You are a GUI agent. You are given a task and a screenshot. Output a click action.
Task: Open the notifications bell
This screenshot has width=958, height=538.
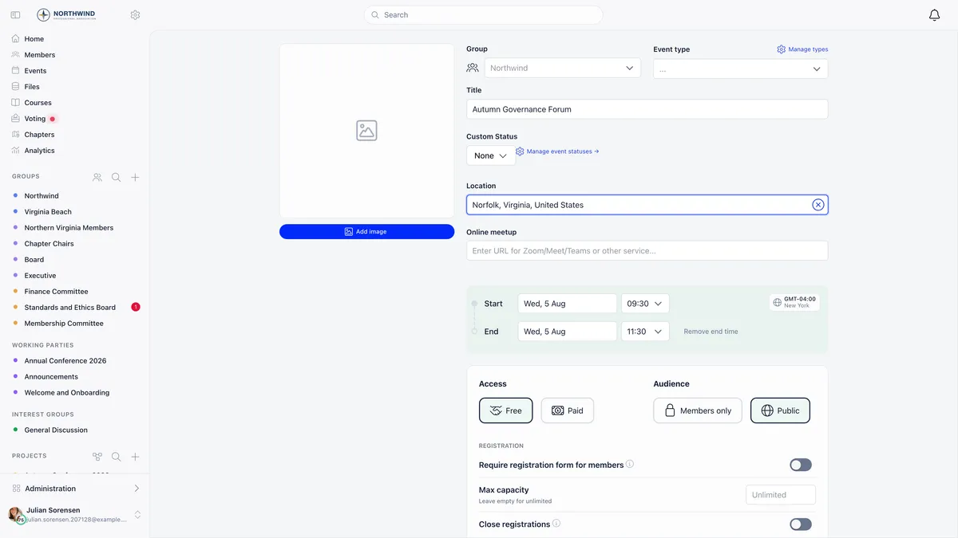(934, 15)
